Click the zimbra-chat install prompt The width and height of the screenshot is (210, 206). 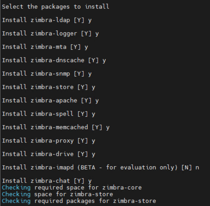pyautogui.click(x=47, y=181)
